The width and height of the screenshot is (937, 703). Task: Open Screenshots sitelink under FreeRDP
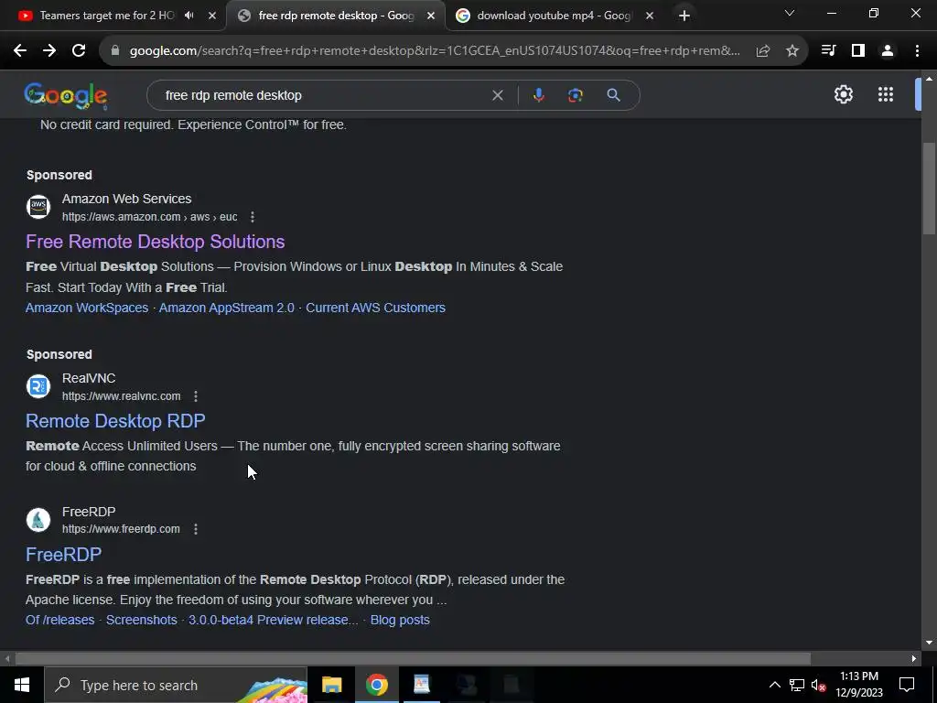click(142, 620)
